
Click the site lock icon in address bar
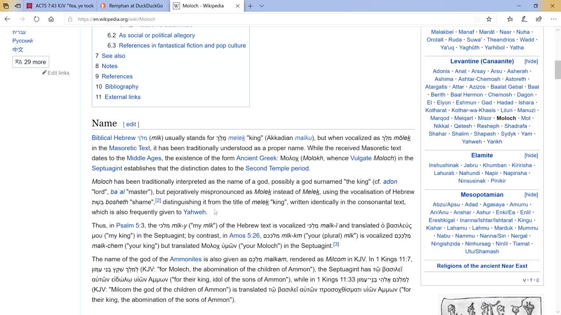(x=70, y=19)
